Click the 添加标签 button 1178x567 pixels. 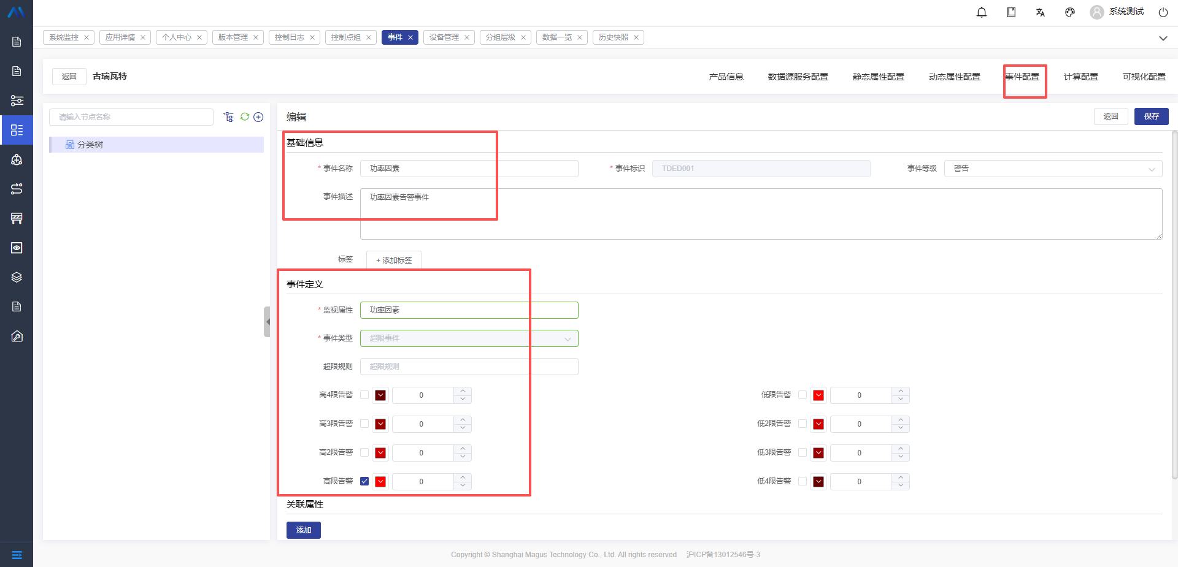coord(394,260)
